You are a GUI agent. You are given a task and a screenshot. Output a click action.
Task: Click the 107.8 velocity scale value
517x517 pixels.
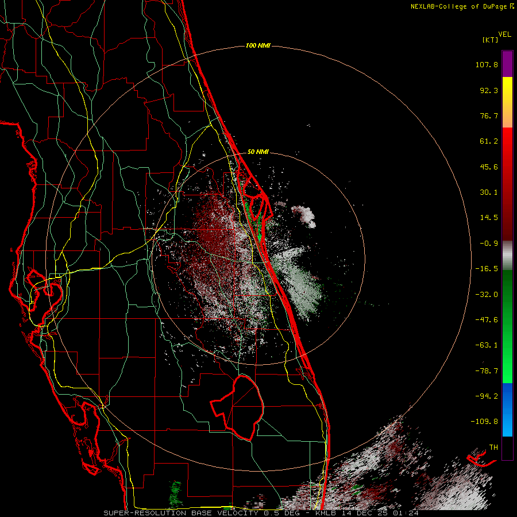[x=487, y=64]
